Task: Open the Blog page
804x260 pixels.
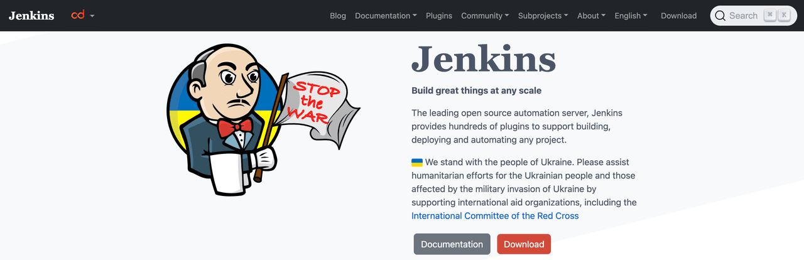Action: (x=338, y=16)
